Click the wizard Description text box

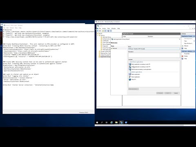[154, 55]
